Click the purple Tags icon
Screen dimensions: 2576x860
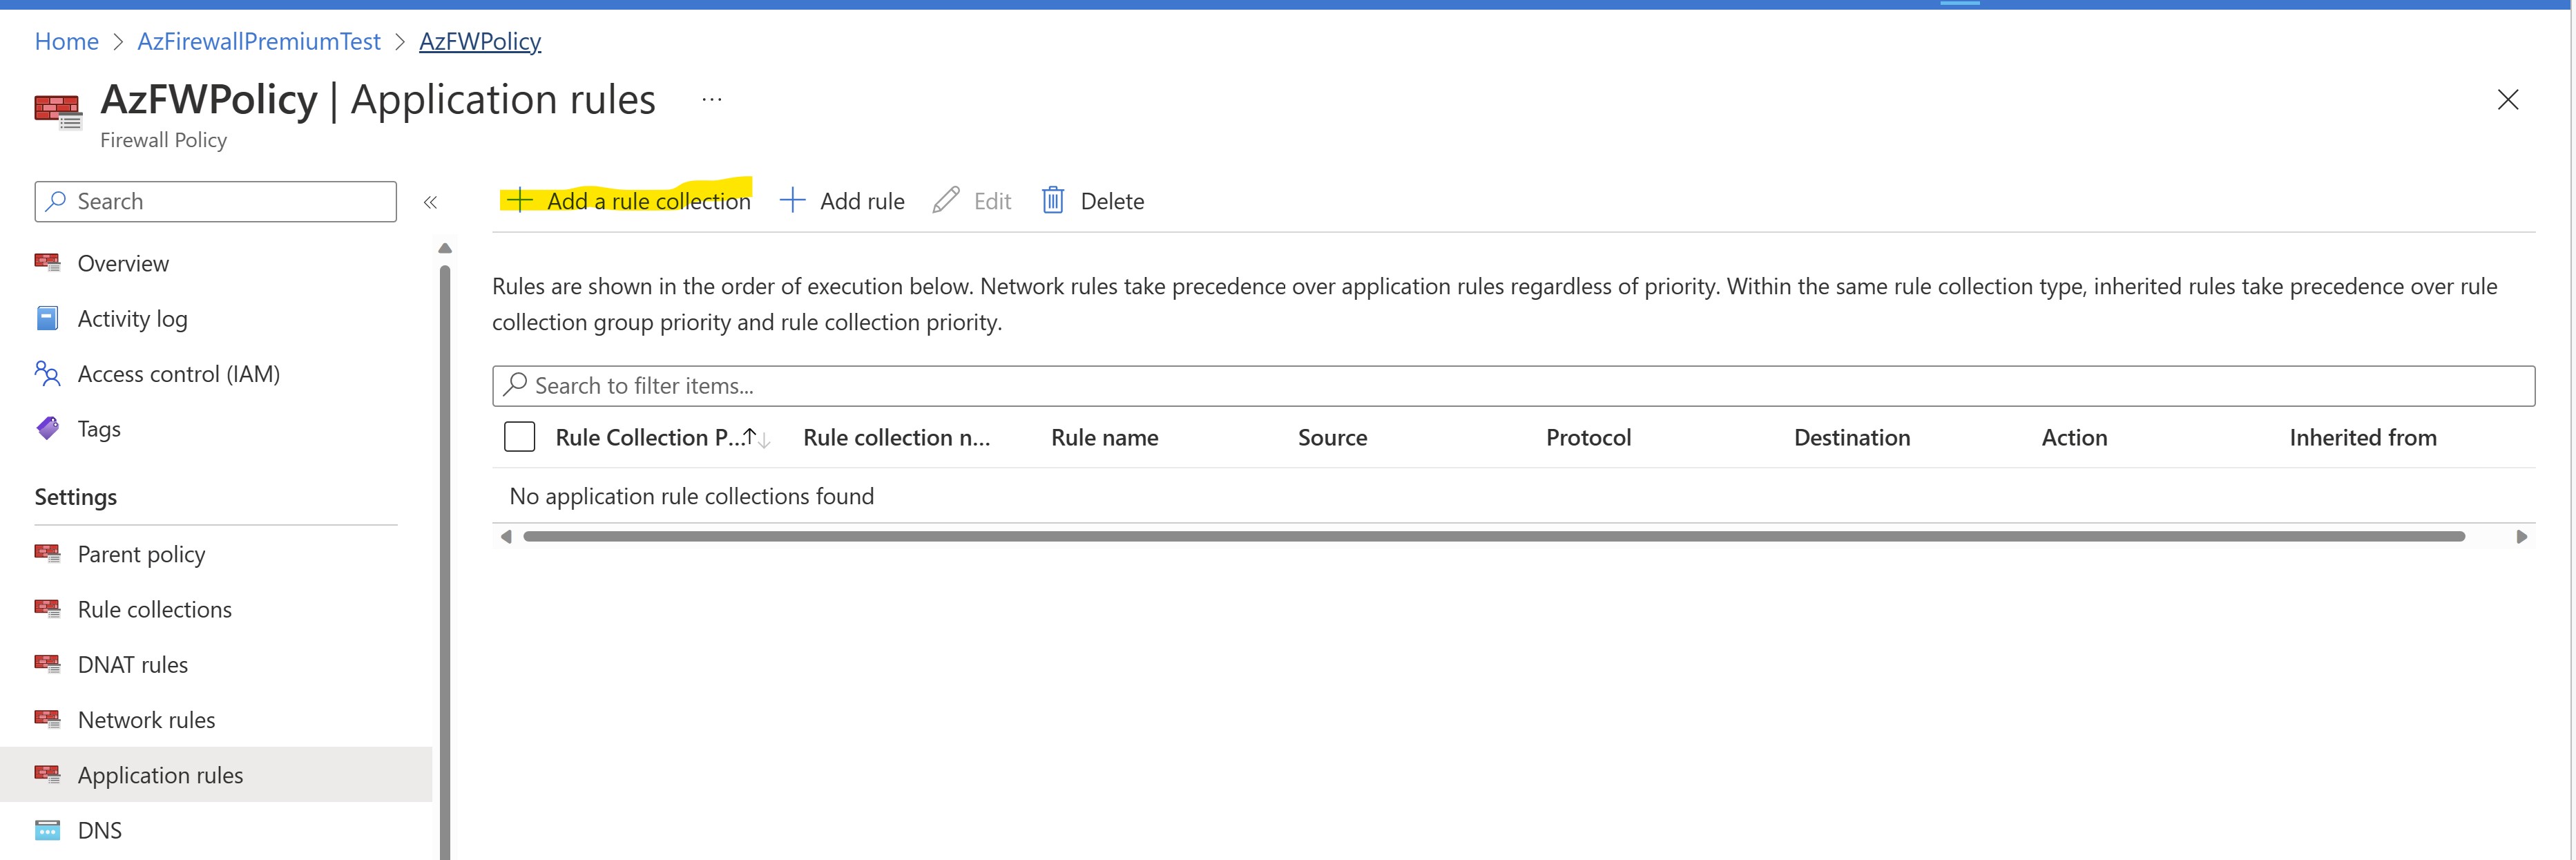click(47, 429)
